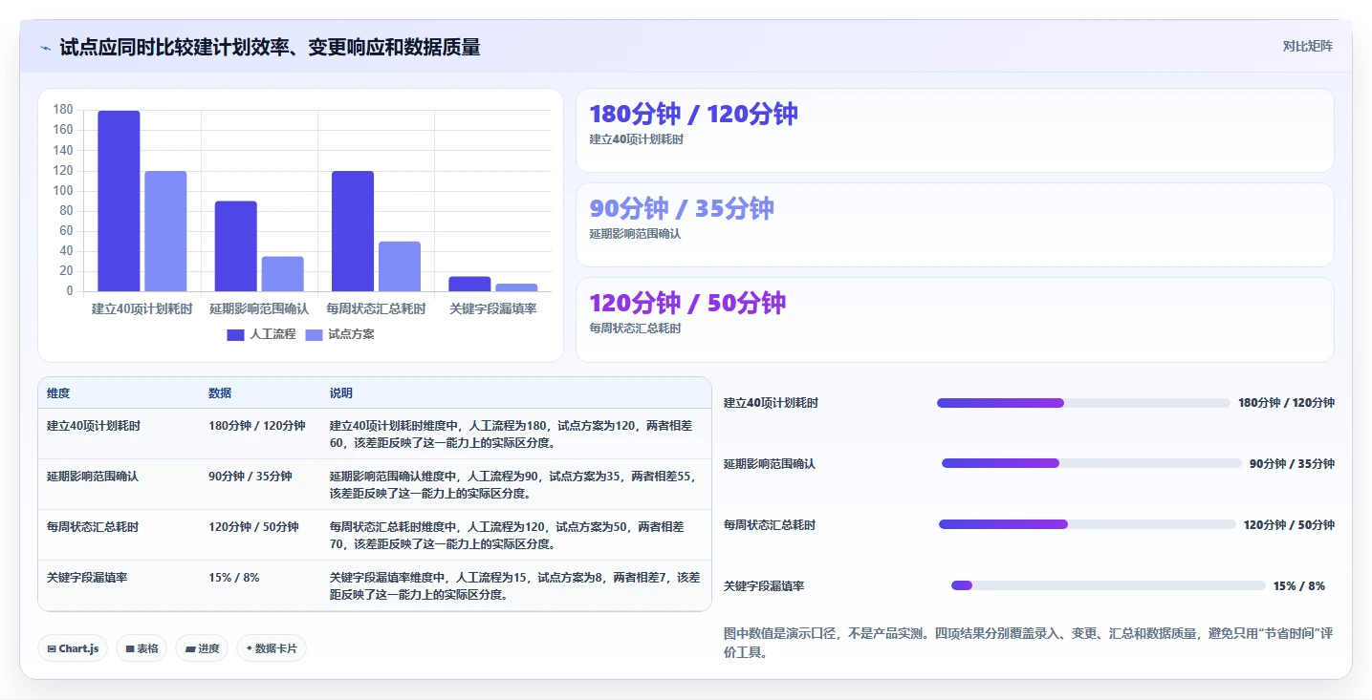
Task: Click the 建立40项计划耗时 progress bar
Action: point(1082,403)
